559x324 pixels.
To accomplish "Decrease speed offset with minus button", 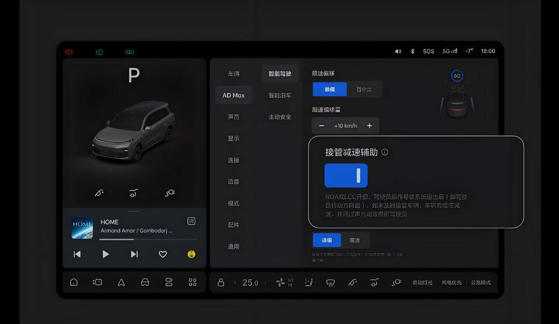I will tap(321, 126).
